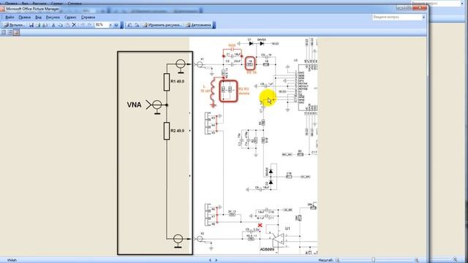Cut selection with the scissors icon
The width and height of the screenshot is (468, 263).
click(53, 25)
